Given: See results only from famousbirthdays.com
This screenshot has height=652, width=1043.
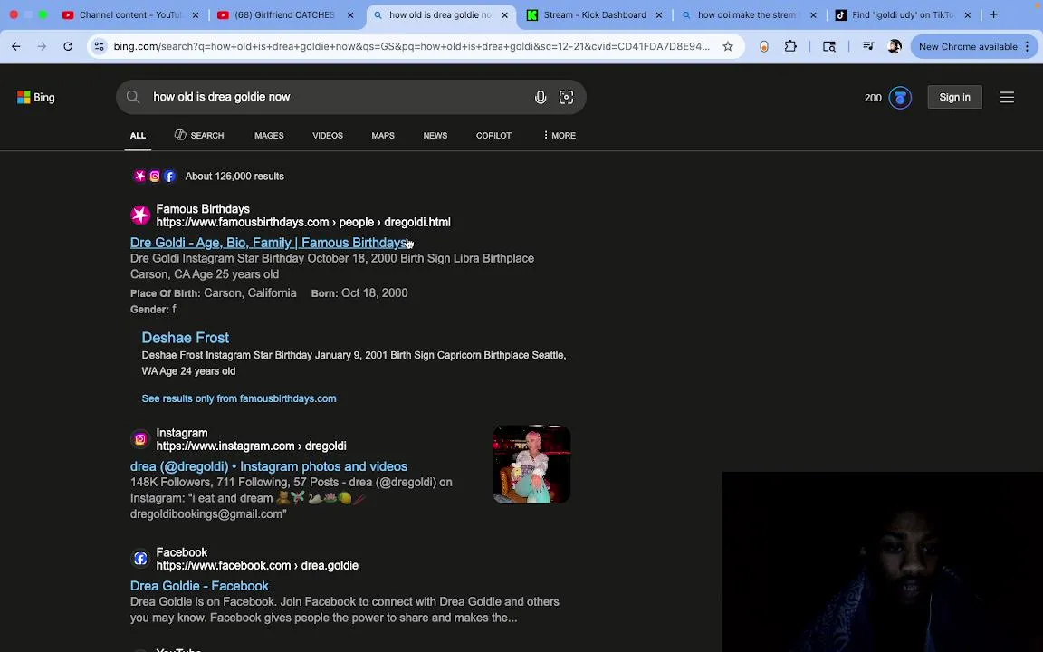Looking at the screenshot, I should (x=239, y=398).
